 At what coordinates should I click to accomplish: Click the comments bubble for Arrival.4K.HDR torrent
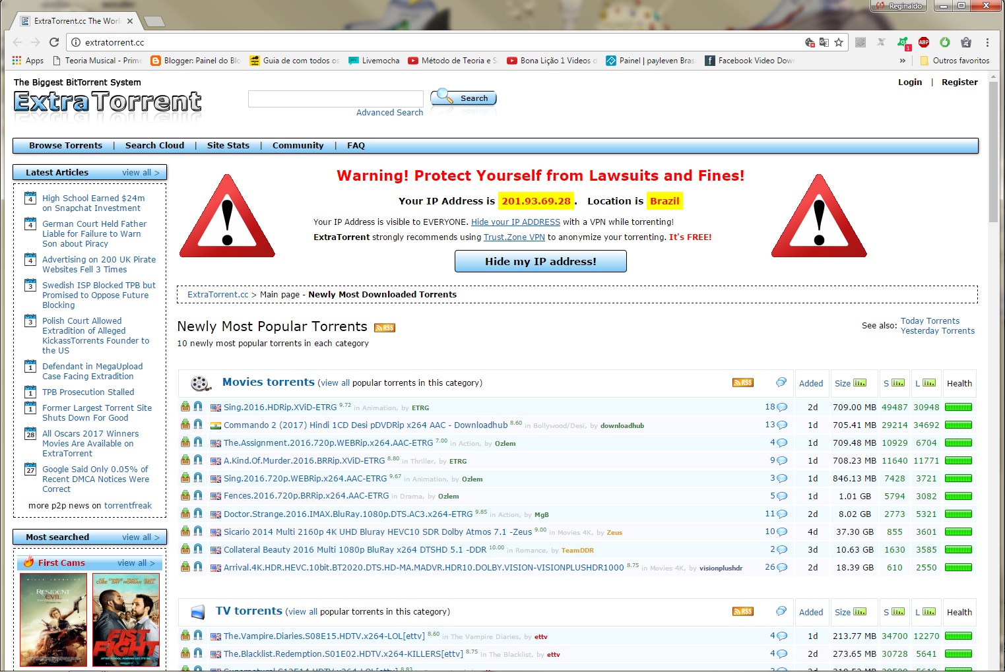click(782, 567)
